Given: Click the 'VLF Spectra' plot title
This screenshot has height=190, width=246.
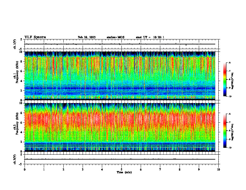Looking at the screenshot, I should tap(35, 37).
